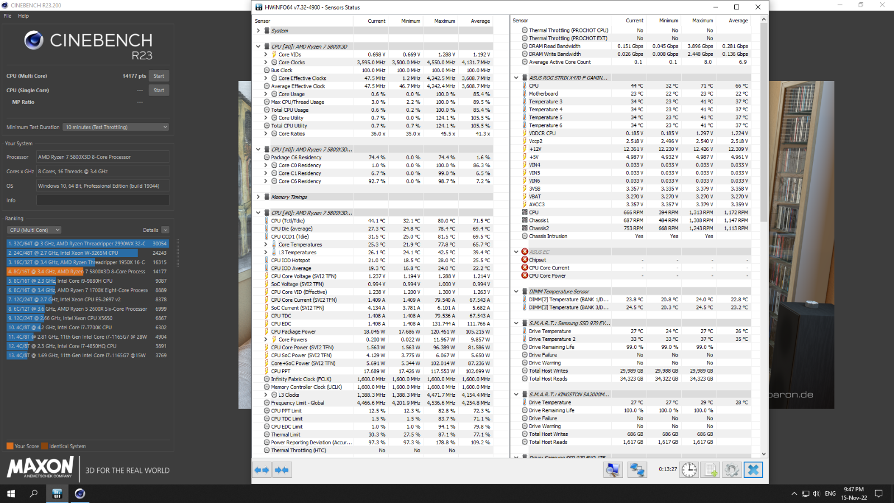Screen dimensions: 894x503
Task: Open the ENG language indicator
Action: [x=830, y=493]
